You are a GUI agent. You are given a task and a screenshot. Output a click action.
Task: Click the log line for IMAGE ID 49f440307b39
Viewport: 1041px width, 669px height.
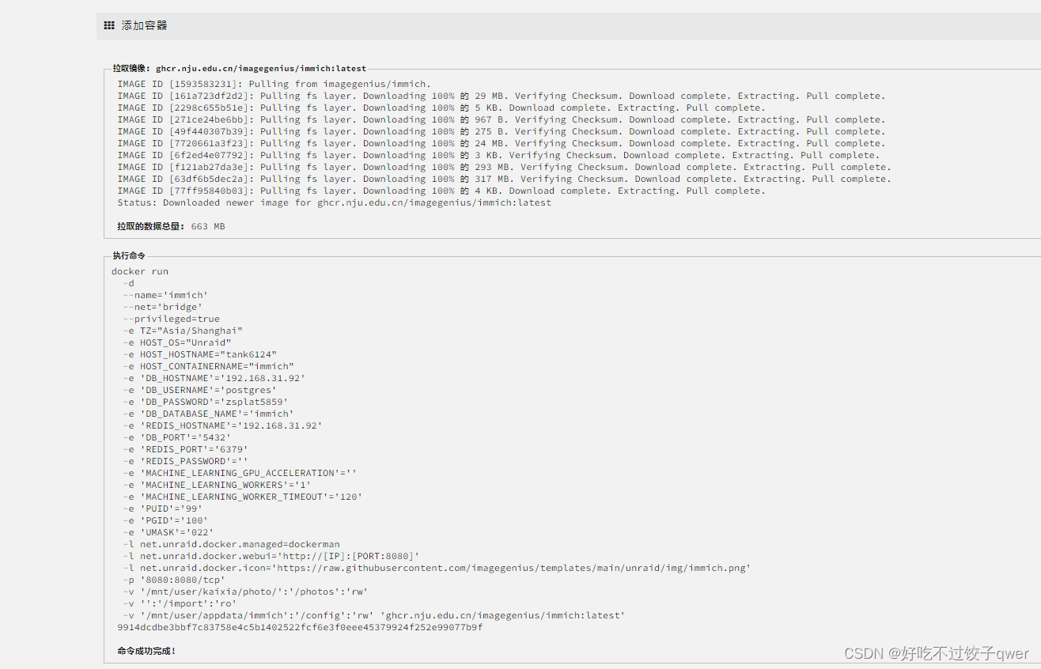(x=502, y=131)
